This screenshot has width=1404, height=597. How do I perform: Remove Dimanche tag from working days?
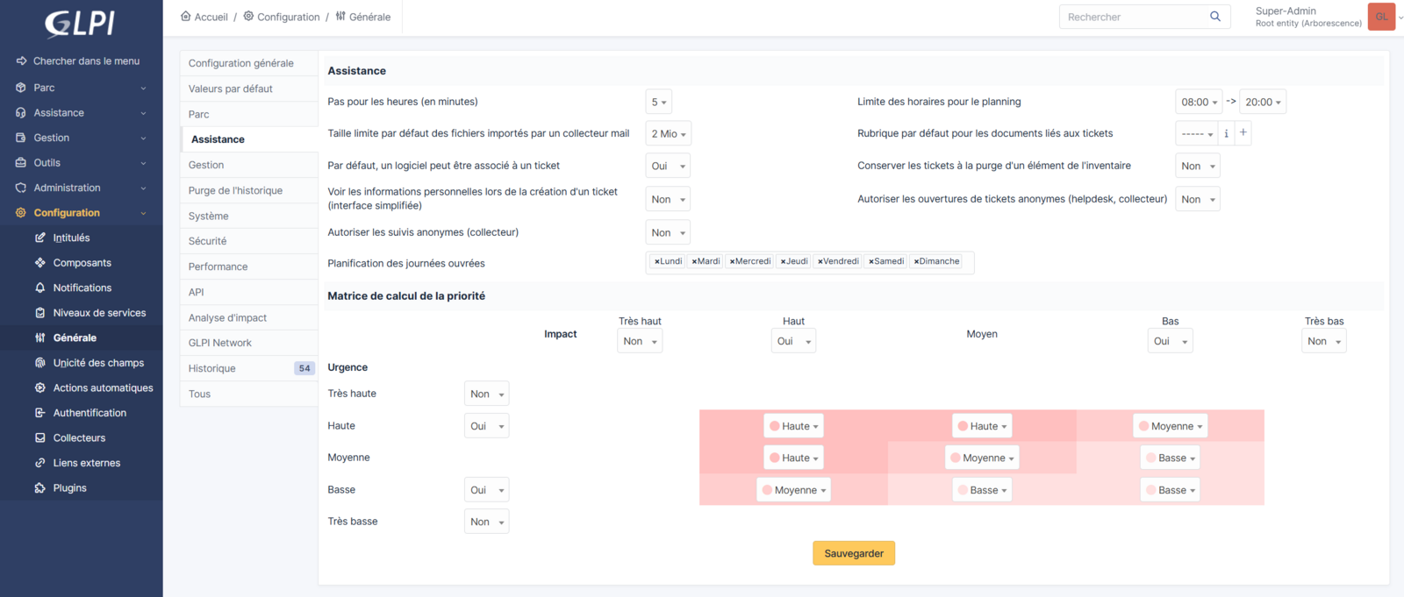click(x=916, y=261)
